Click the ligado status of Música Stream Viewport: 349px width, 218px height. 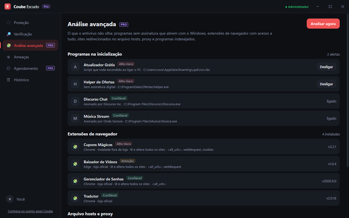coord(332,118)
